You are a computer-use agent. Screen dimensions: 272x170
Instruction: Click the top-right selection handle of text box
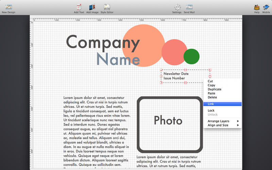[210, 70]
